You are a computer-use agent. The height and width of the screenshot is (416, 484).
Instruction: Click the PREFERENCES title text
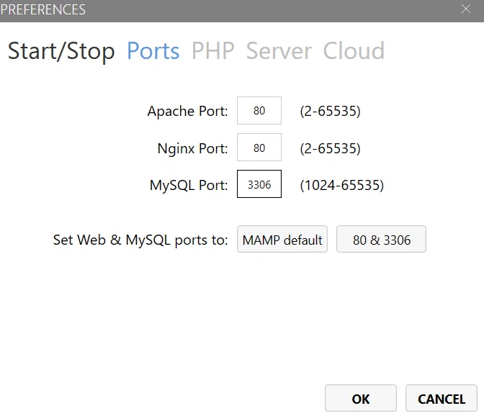(43, 9)
